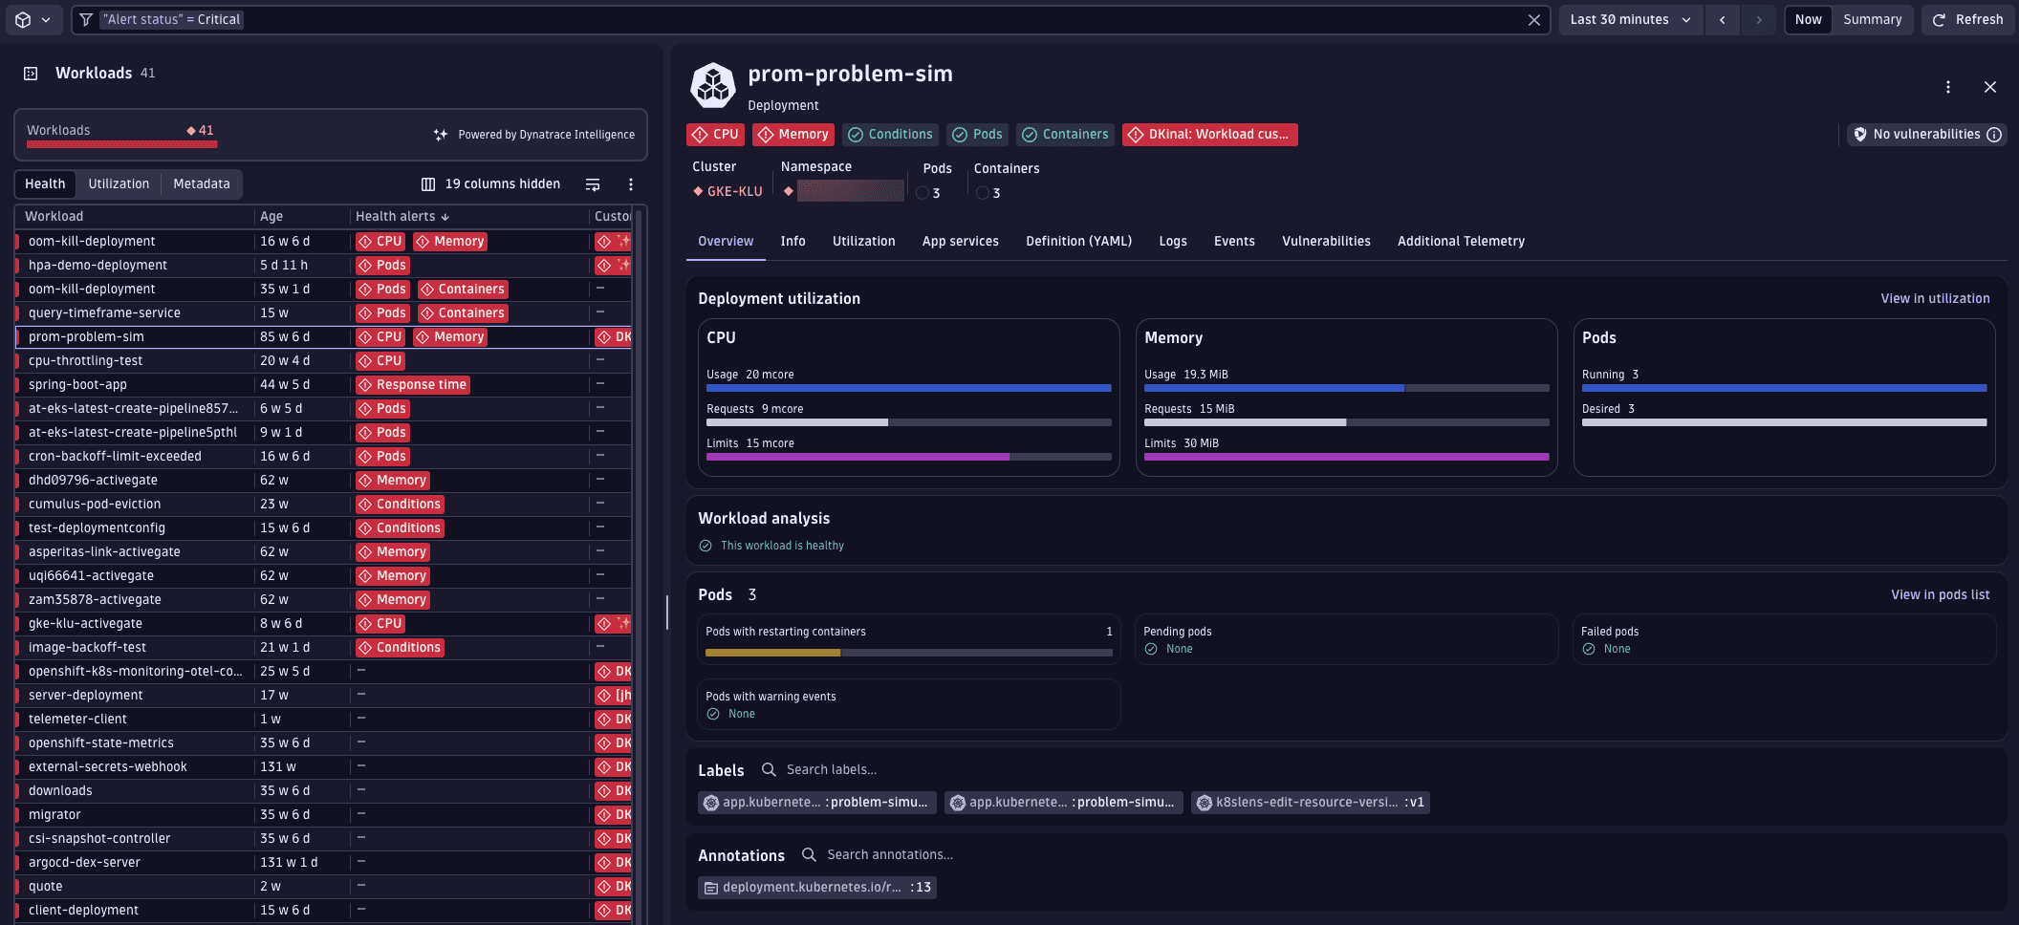Click the Deployment cube icon beside prom-problem-sim

click(x=713, y=84)
